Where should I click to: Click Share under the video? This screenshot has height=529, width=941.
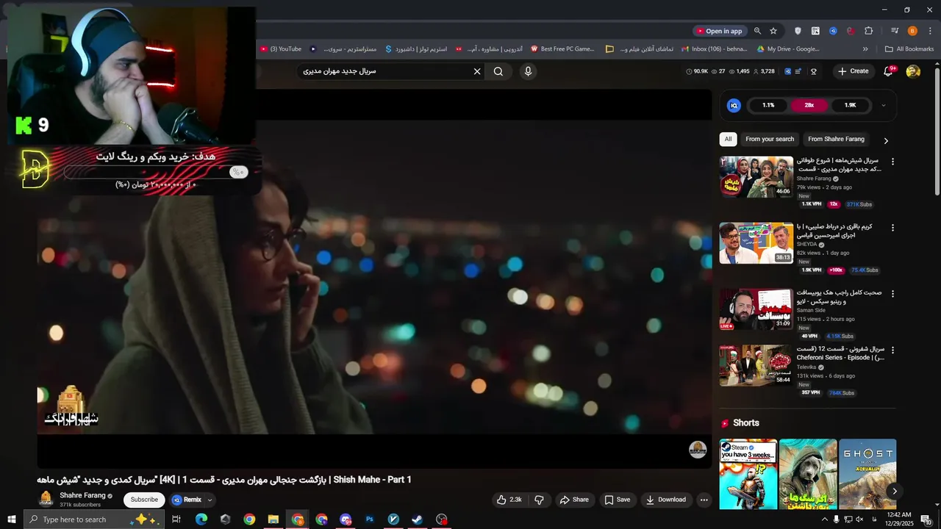click(574, 500)
